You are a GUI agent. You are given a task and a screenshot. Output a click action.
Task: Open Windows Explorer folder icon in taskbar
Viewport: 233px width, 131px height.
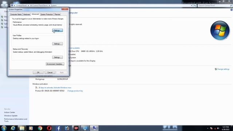[x=22, y=128]
